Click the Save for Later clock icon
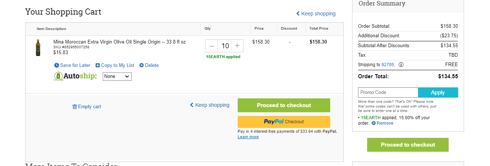The width and height of the screenshot is (490, 166). pyautogui.click(x=57, y=65)
